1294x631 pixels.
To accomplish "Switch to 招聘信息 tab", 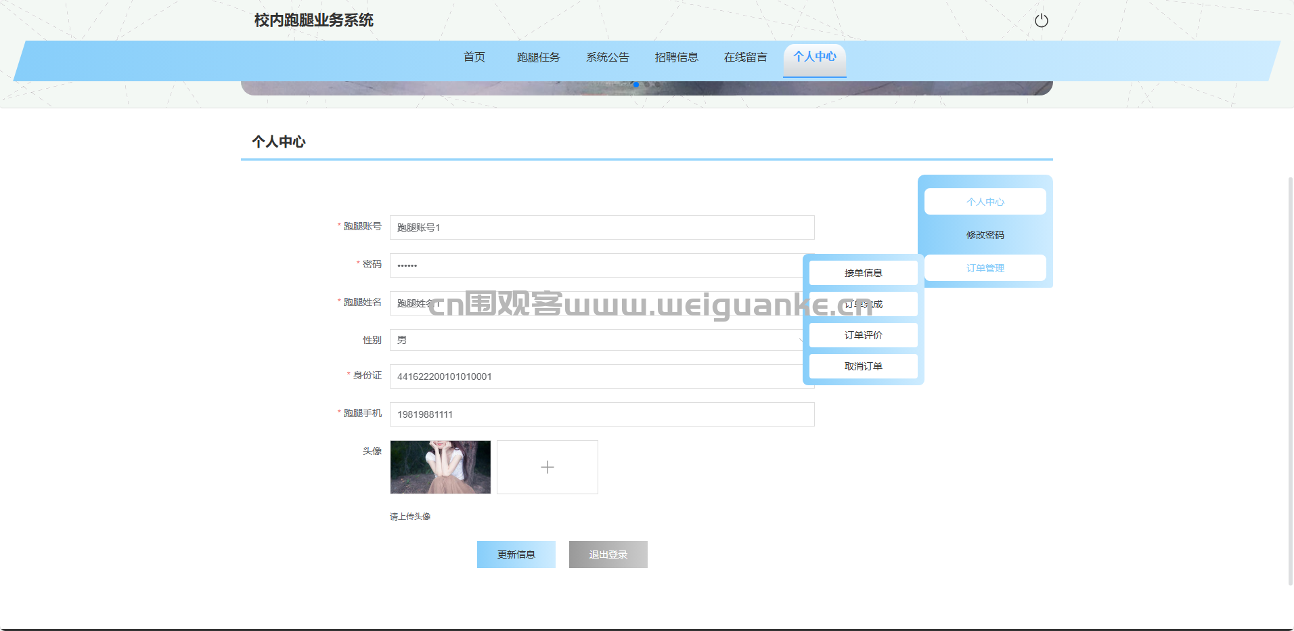I will pyautogui.click(x=676, y=58).
